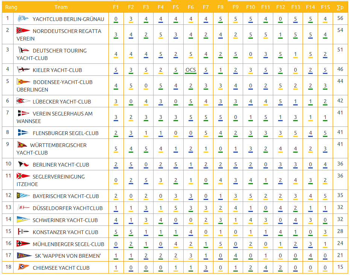Click the Verein Seglerhaus am Wannsee flag
The height and width of the screenshot is (275, 350).
[x=23, y=113]
